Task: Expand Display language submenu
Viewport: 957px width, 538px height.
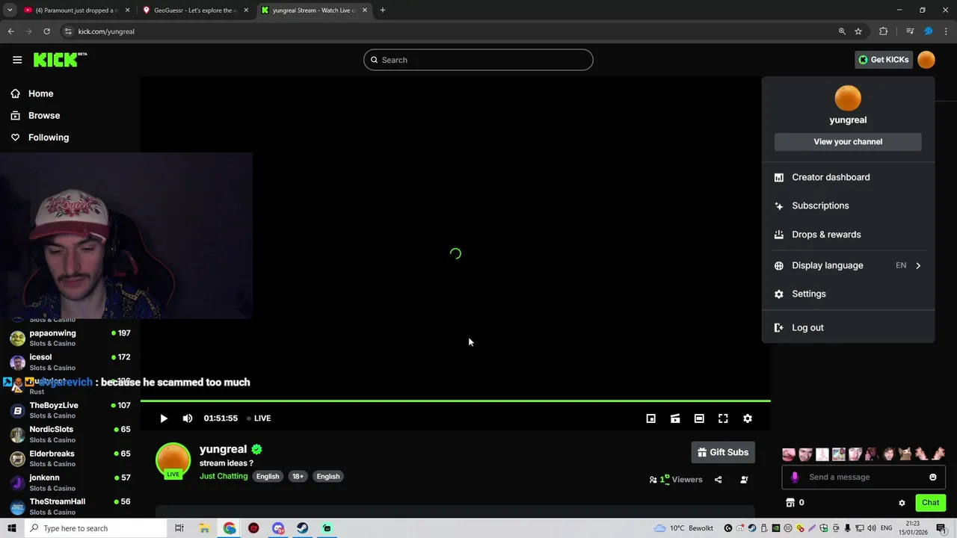Action: 848,265
